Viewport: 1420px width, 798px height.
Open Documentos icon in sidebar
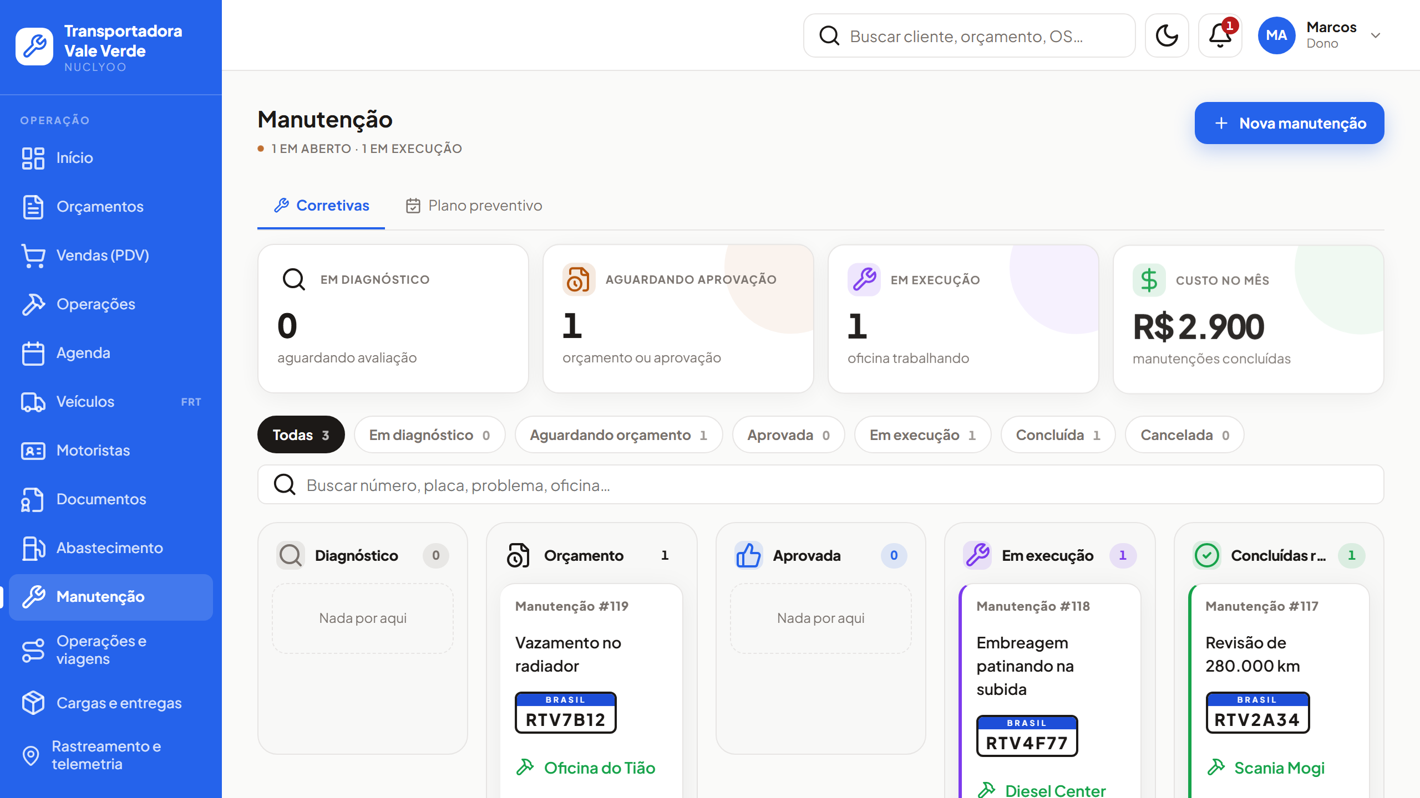pos(33,499)
